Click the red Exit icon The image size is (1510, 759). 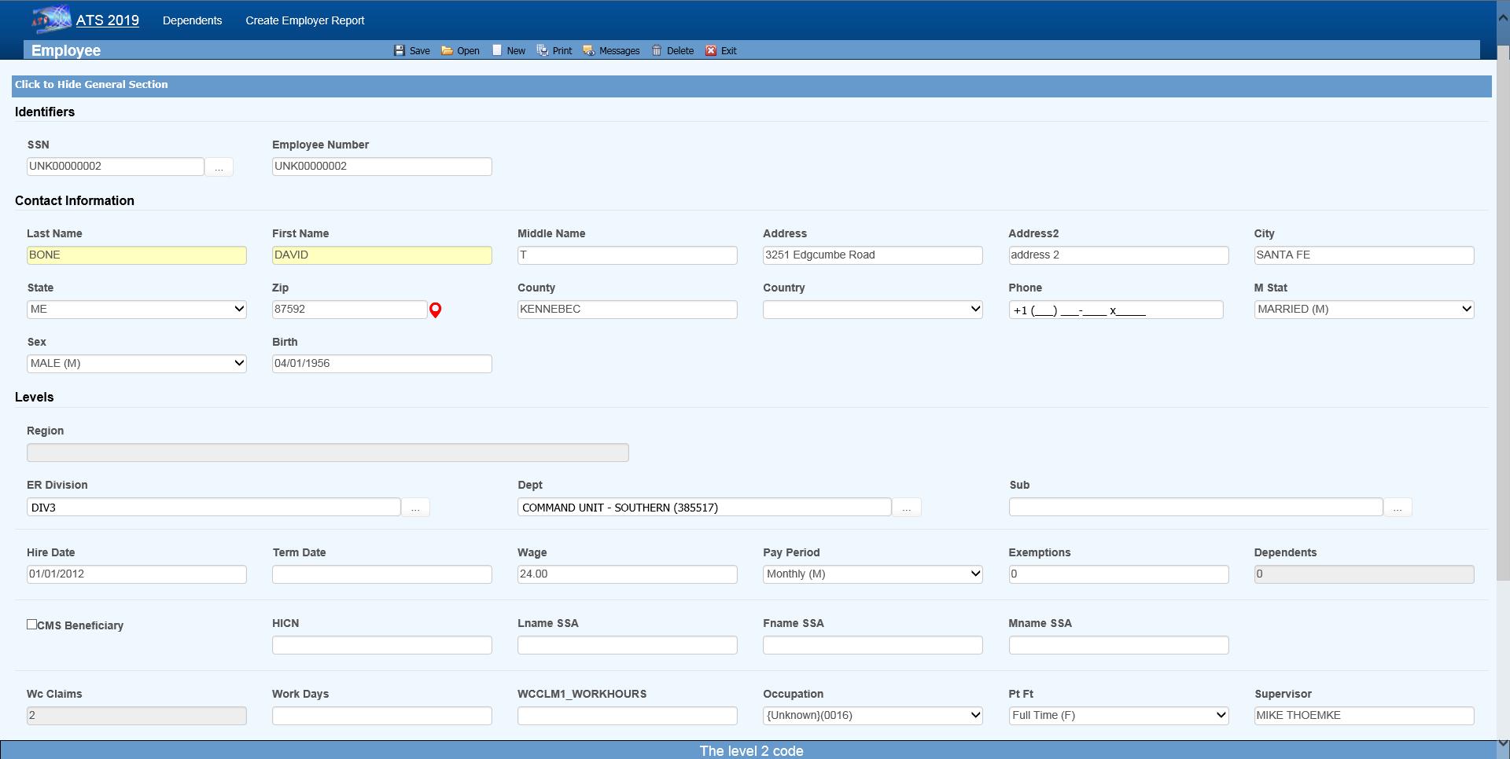point(711,50)
